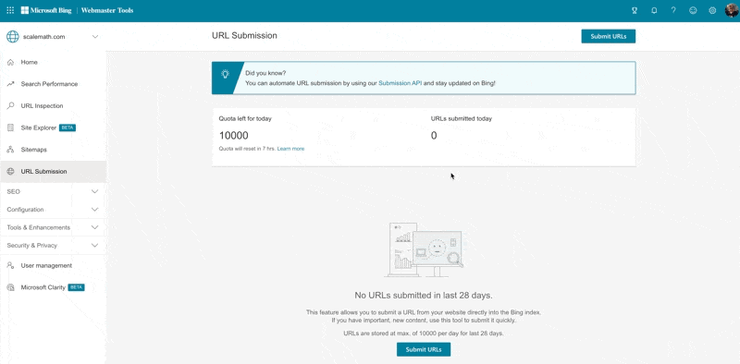Open the settings gear icon
The width and height of the screenshot is (740, 364).
point(712,10)
